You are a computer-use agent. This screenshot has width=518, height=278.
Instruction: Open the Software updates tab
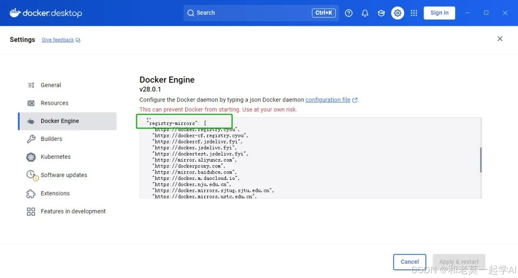(x=68, y=175)
